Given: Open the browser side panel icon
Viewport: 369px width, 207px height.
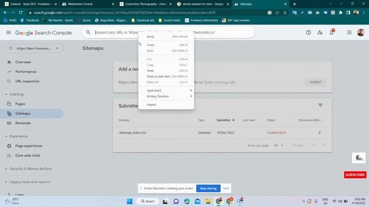Looking at the screenshot, I should [348, 13].
